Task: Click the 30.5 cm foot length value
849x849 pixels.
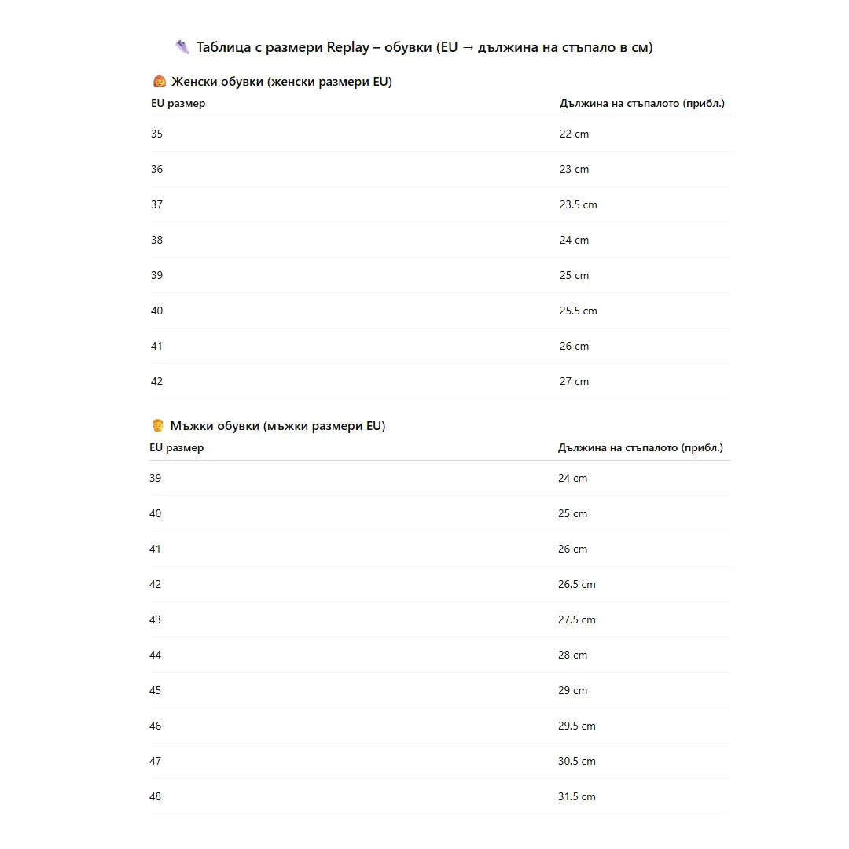Action: [576, 761]
